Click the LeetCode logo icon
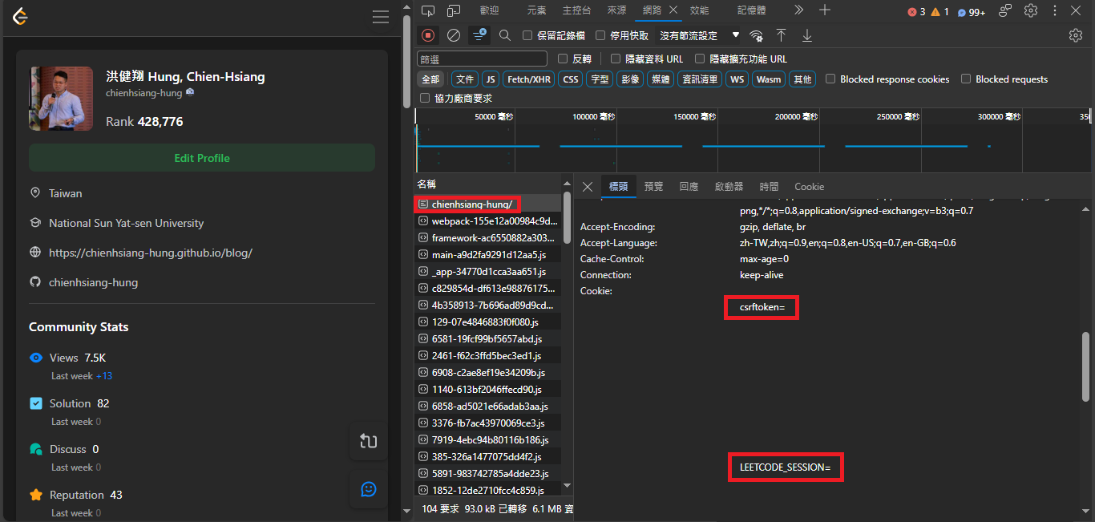This screenshot has width=1095, height=522. [21, 16]
